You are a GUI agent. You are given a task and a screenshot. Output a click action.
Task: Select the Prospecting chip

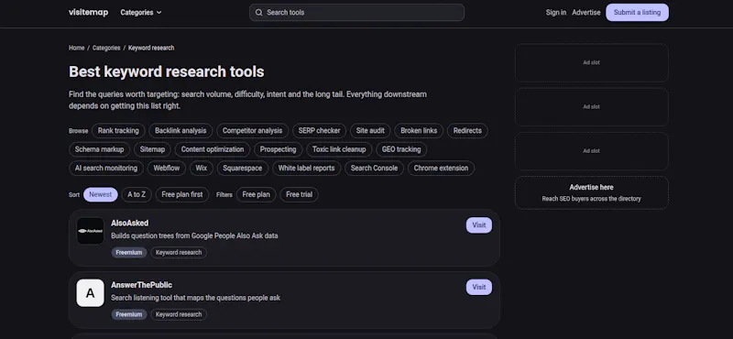pos(279,149)
